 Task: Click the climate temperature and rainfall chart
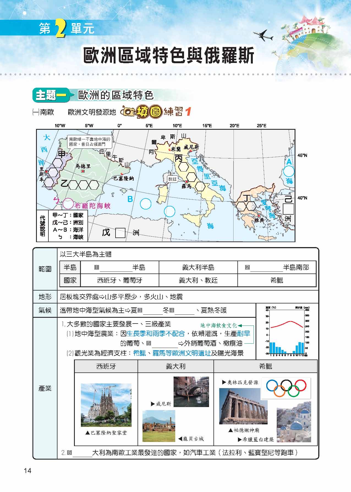(x=287, y=331)
